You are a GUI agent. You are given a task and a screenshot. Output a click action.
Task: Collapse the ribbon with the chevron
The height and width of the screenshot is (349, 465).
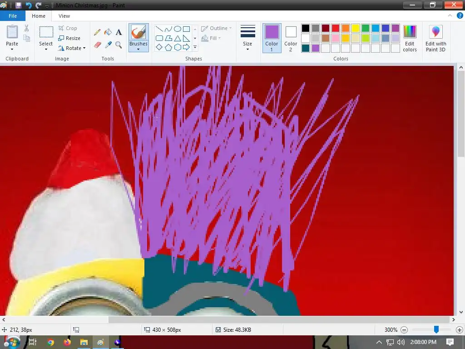(x=450, y=16)
